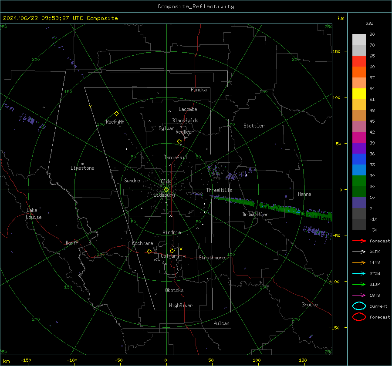Click the dBZ legend heading
The image size is (392, 366).
coord(369,23)
